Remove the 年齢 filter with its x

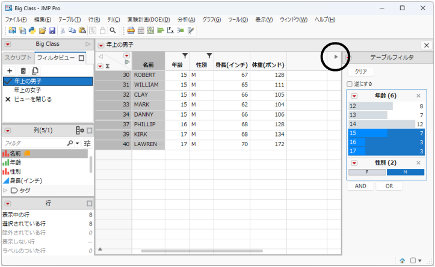point(418,96)
